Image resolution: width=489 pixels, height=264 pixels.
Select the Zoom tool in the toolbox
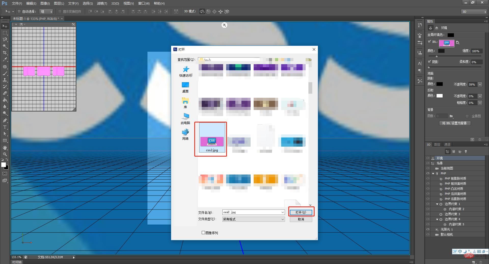tap(5, 154)
